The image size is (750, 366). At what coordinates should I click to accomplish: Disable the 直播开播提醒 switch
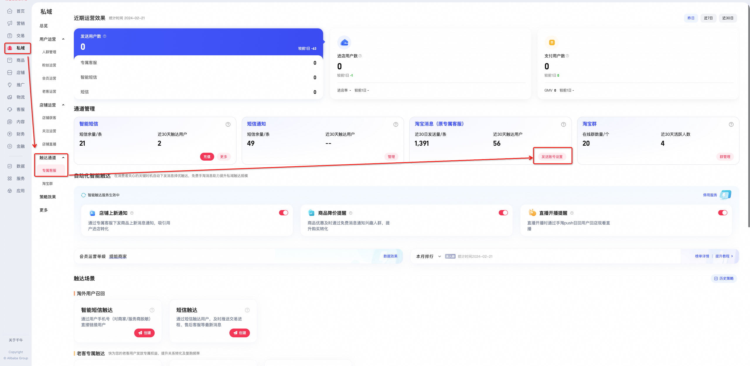pyautogui.click(x=722, y=213)
